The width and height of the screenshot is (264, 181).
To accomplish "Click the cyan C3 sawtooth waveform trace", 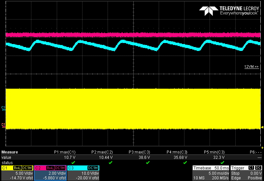I will click(133, 45).
